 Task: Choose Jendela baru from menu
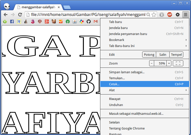(145, 28)
